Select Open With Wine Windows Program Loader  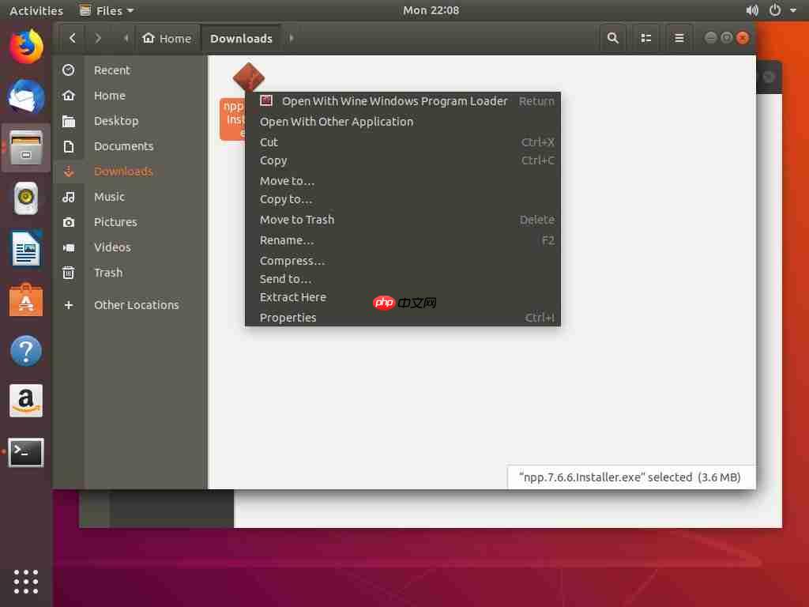pyautogui.click(x=395, y=101)
